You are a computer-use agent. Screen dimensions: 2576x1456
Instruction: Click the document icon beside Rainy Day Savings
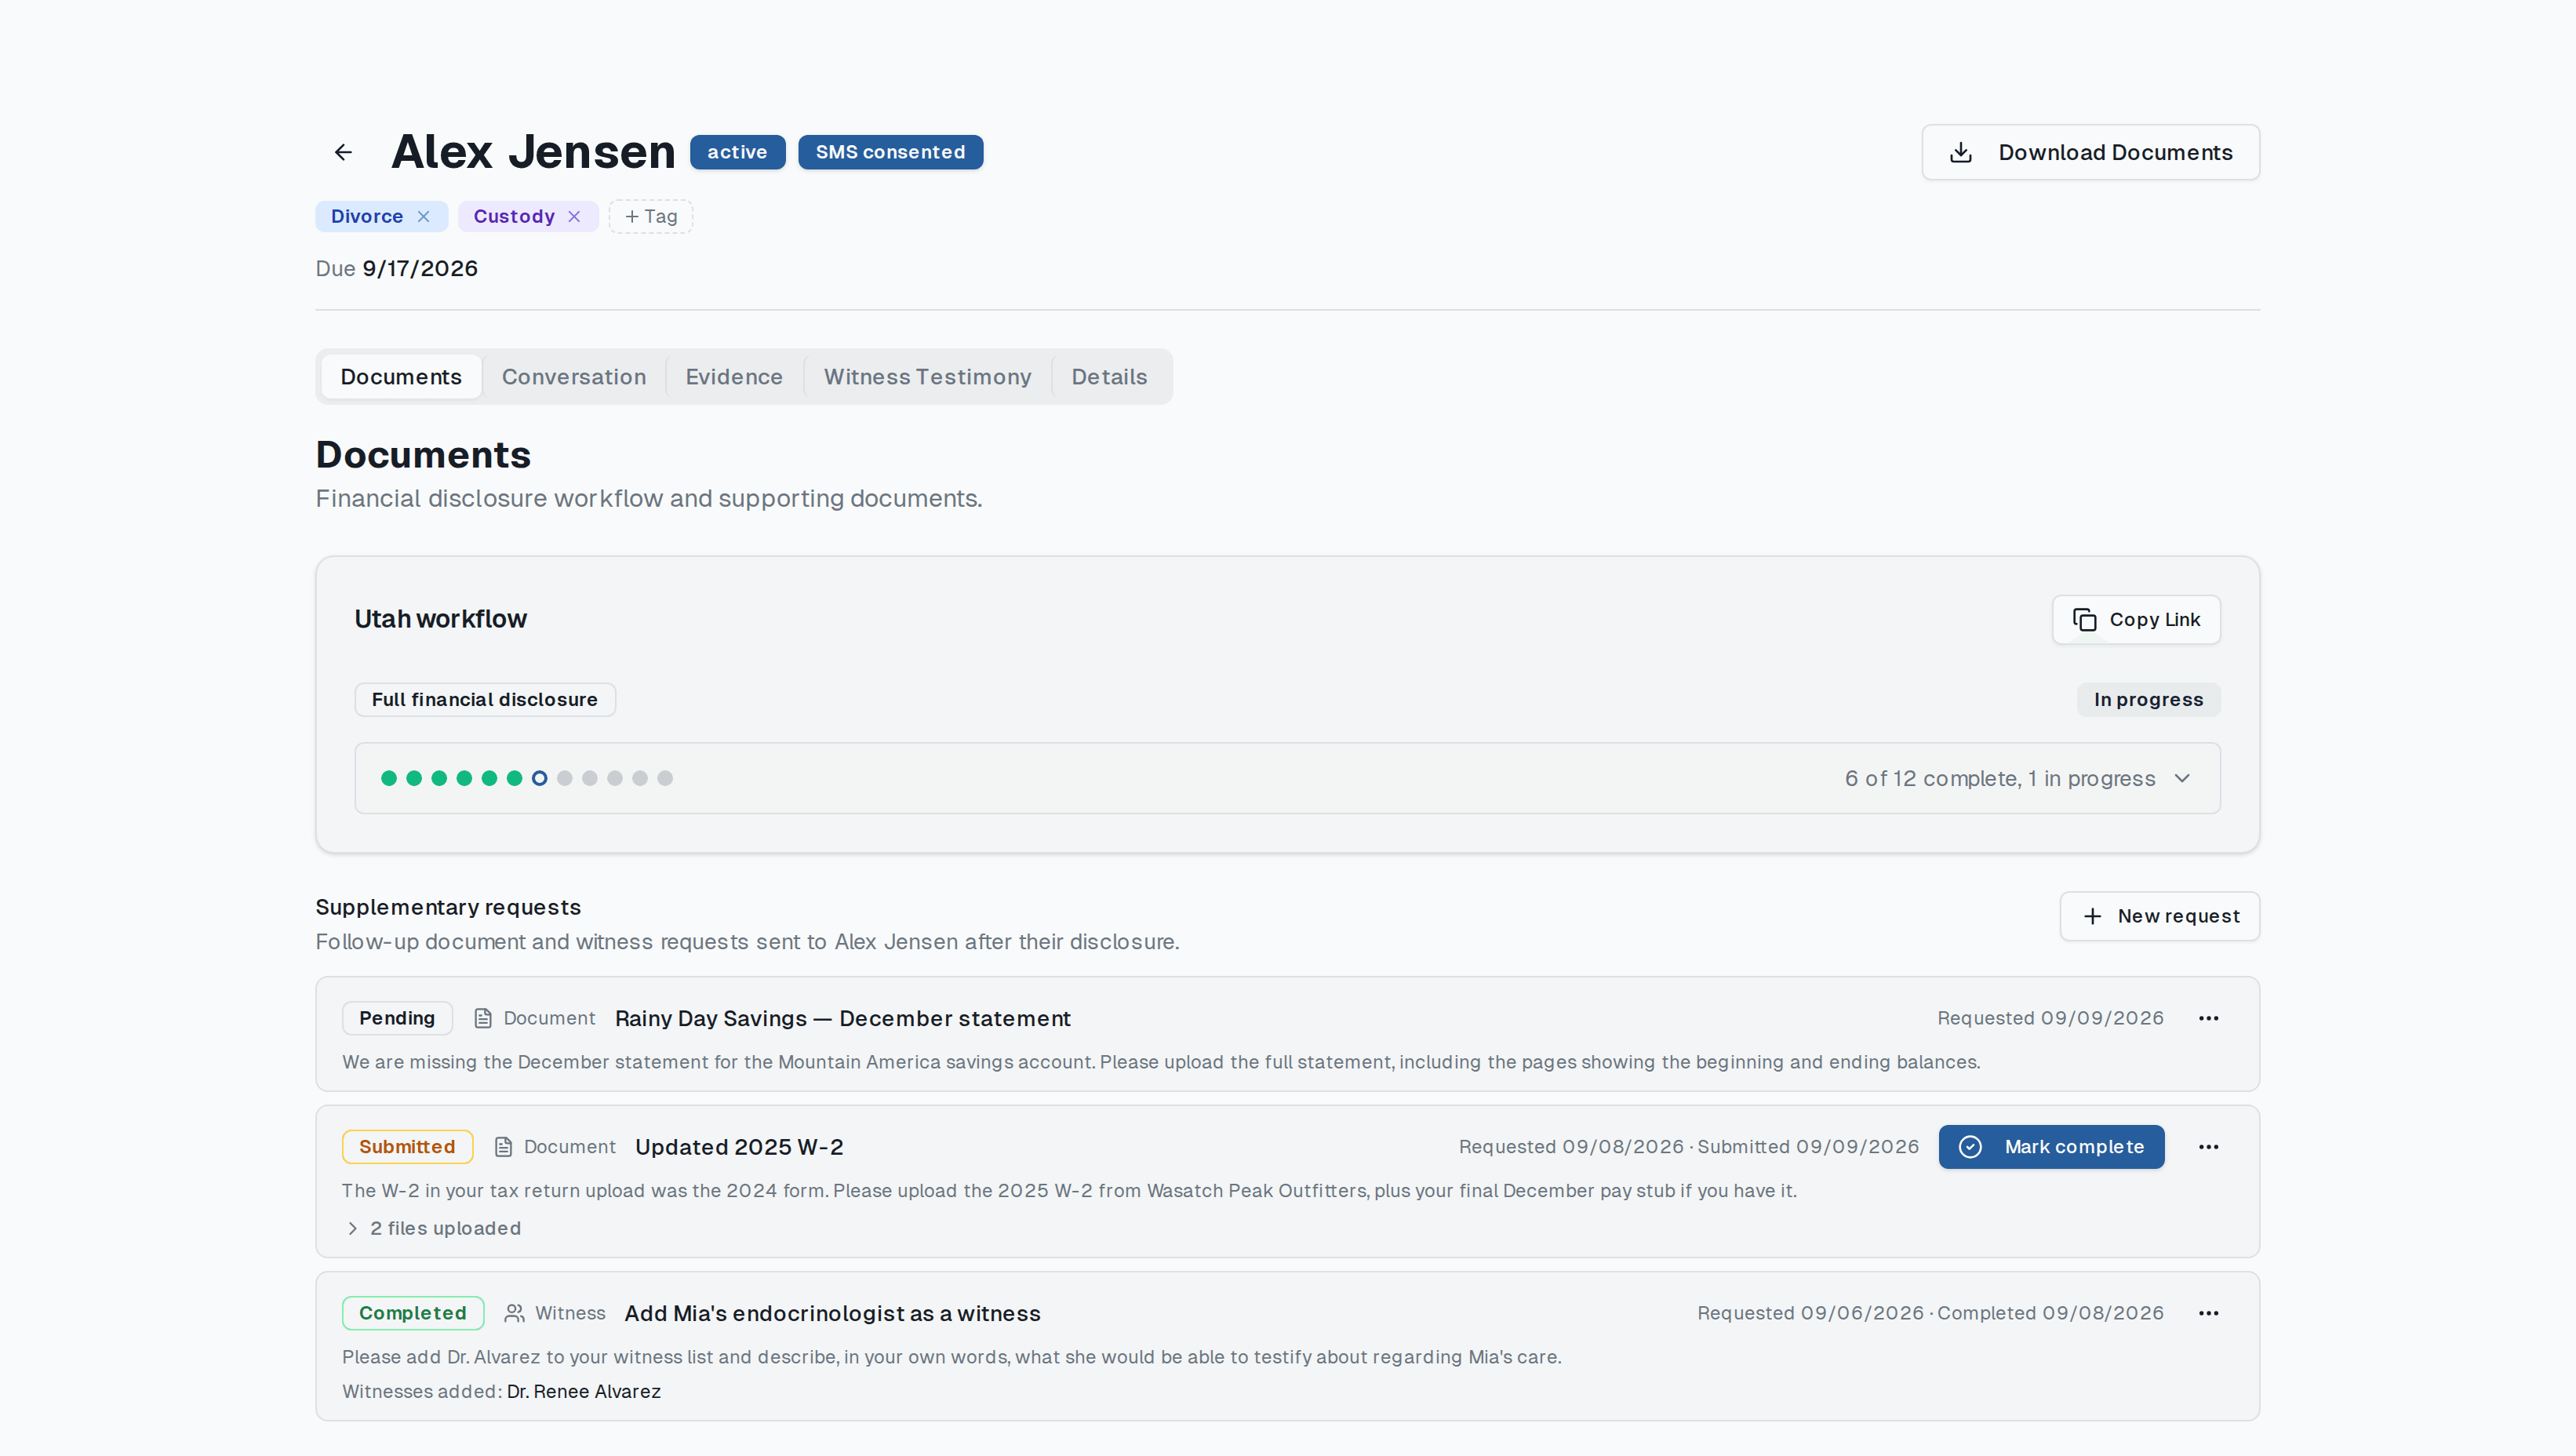point(483,1018)
